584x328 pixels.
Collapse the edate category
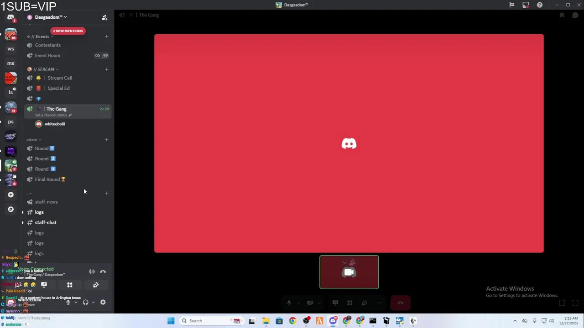pyautogui.click(x=34, y=140)
